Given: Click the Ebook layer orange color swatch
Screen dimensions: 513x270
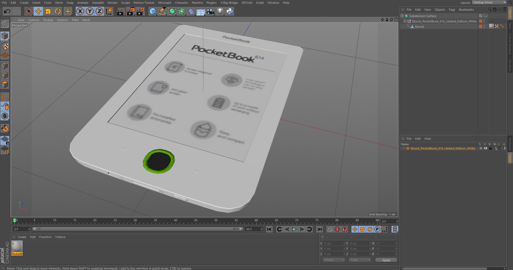Looking at the screenshot, I should [x=408, y=148].
